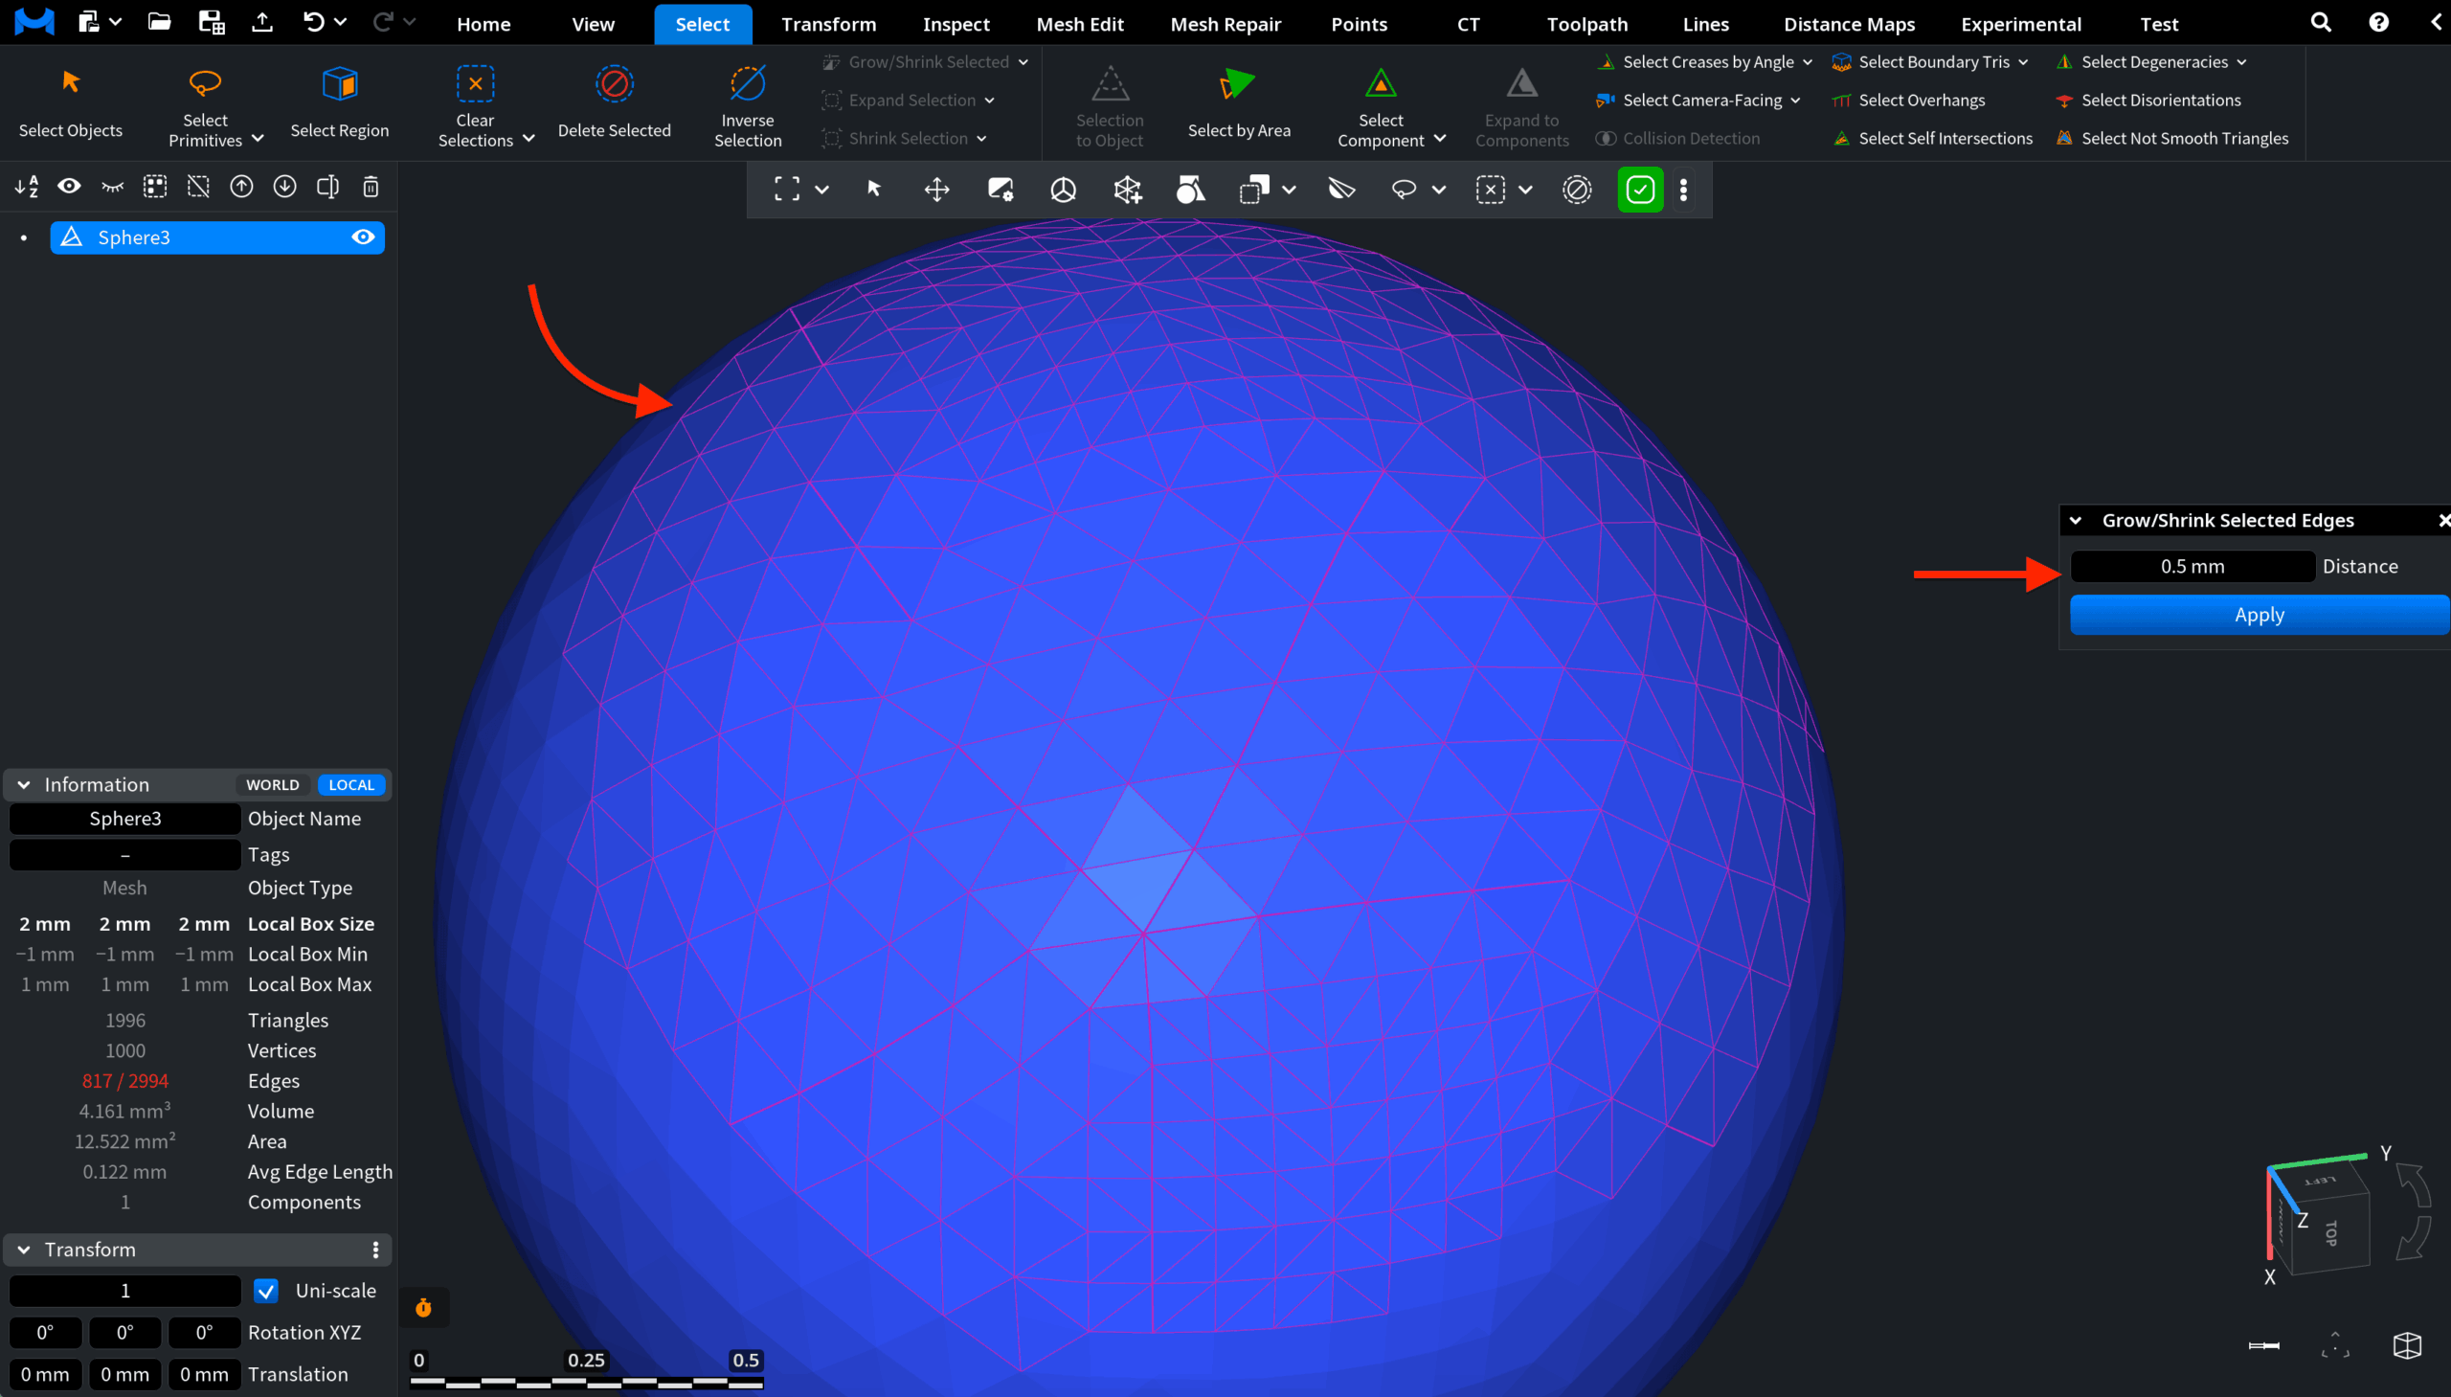Toggle Sphere3 visibility eye icon
The width and height of the screenshot is (2451, 1397).
(x=363, y=237)
